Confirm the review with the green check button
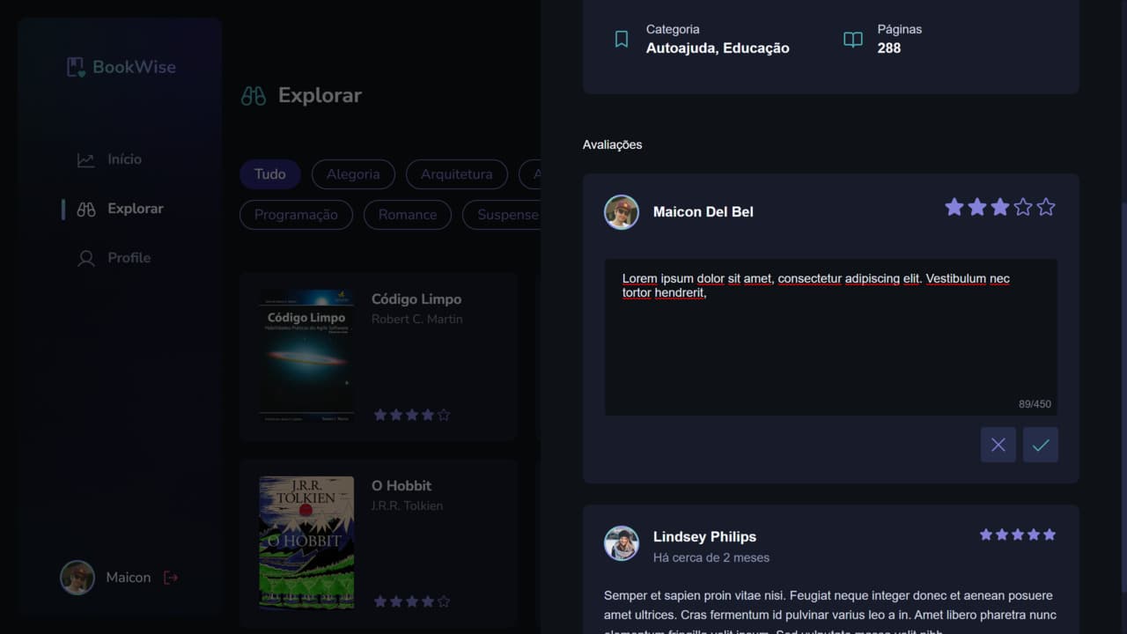 [x=1040, y=444]
